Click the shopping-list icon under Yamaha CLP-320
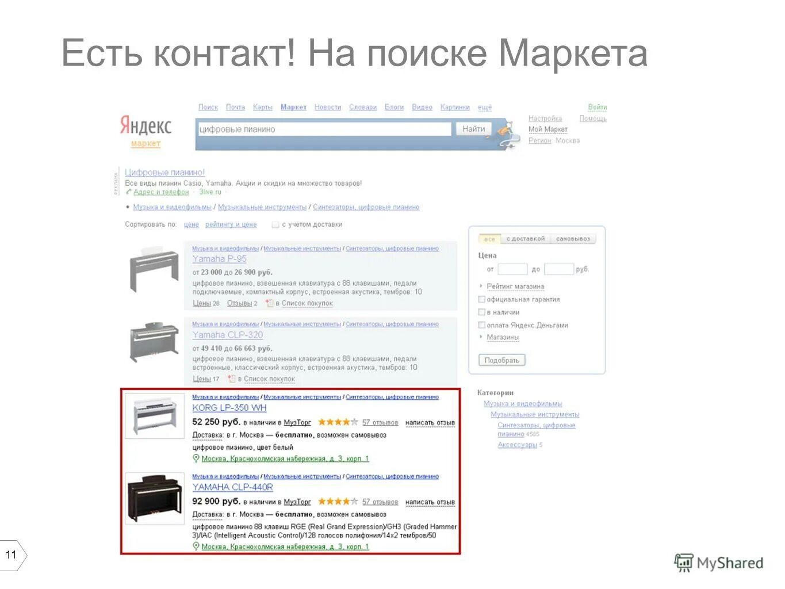Screen dimensions: 785x589 (231, 378)
